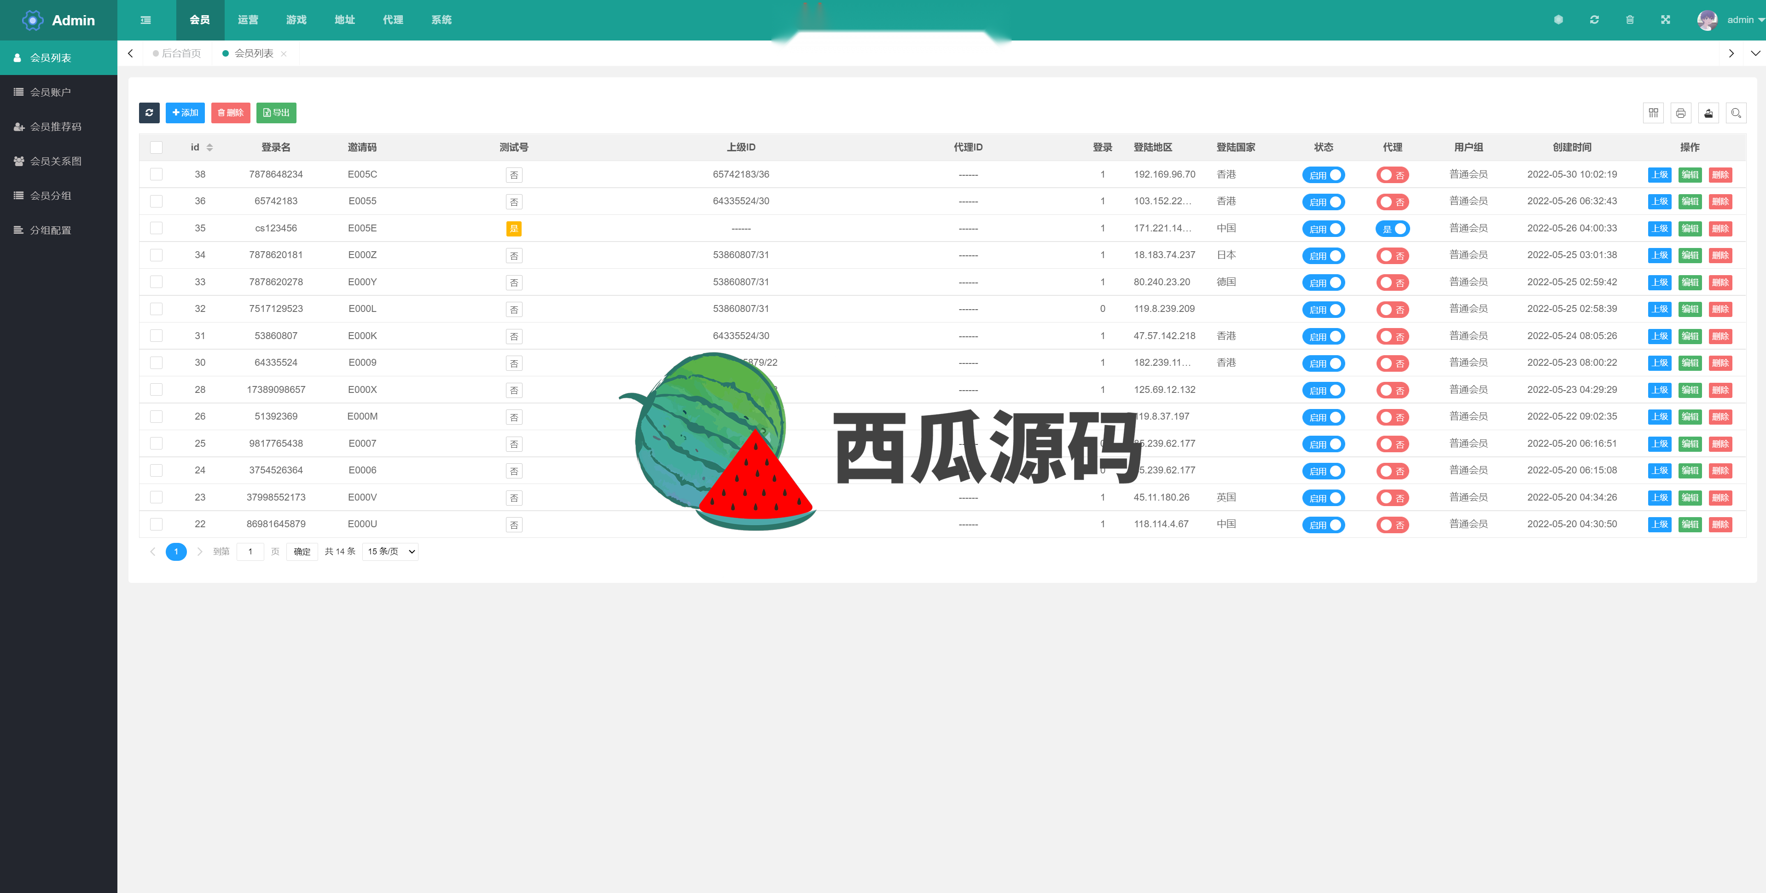Click 编辑 for user cs123456

(1689, 228)
